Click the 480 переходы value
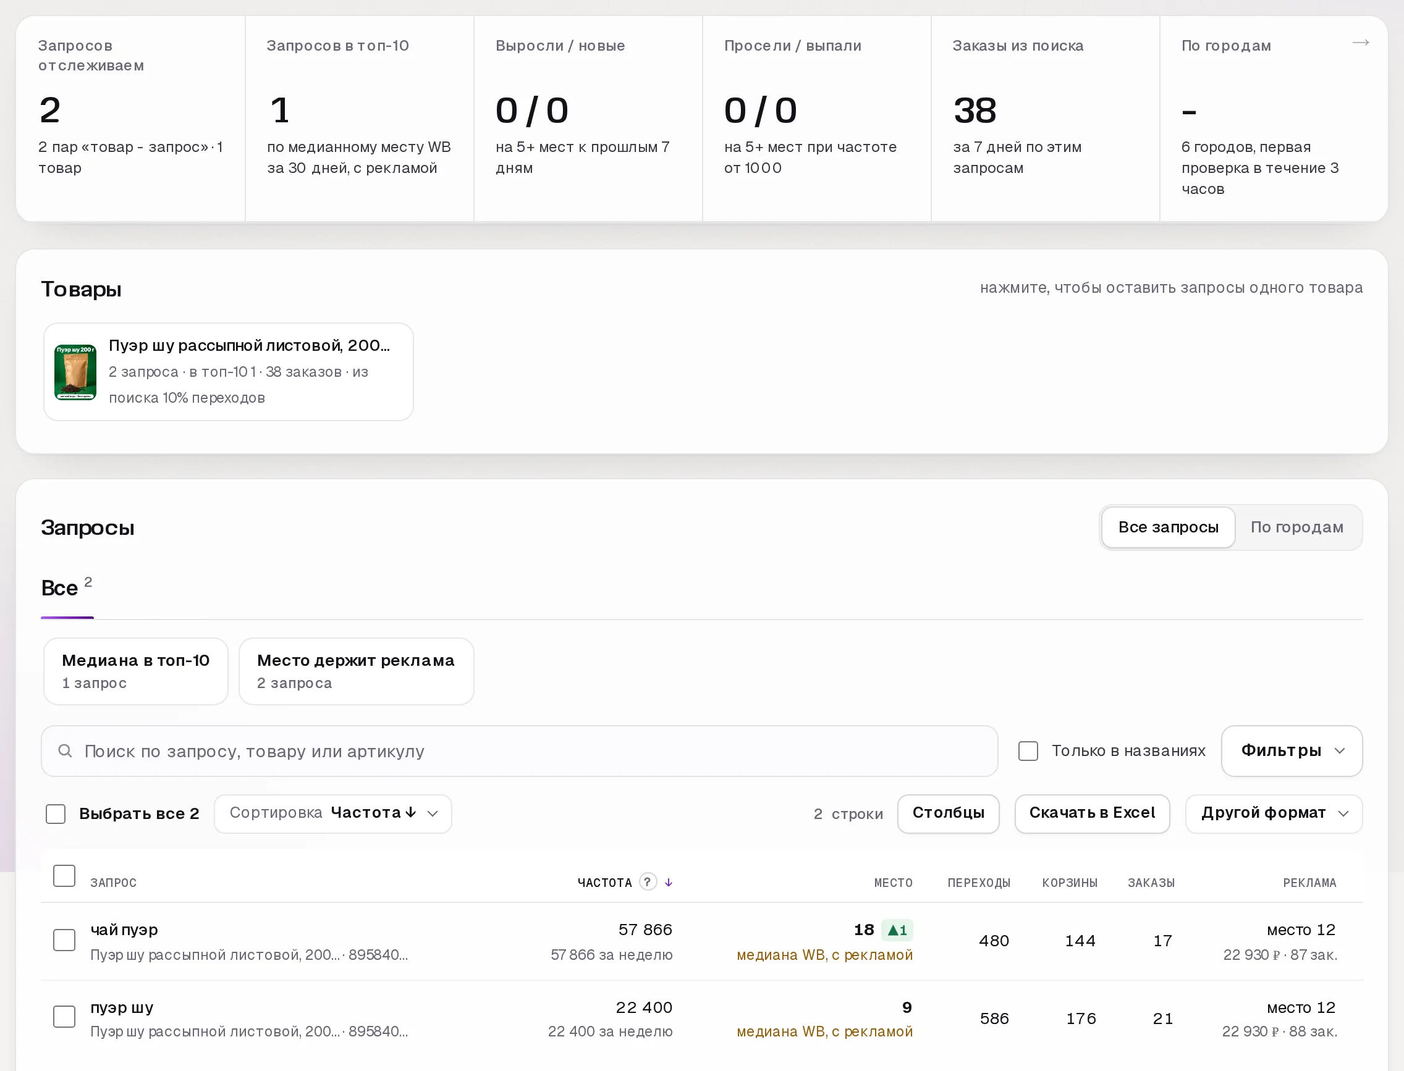Image resolution: width=1404 pixels, height=1071 pixels. (x=994, y=941)
